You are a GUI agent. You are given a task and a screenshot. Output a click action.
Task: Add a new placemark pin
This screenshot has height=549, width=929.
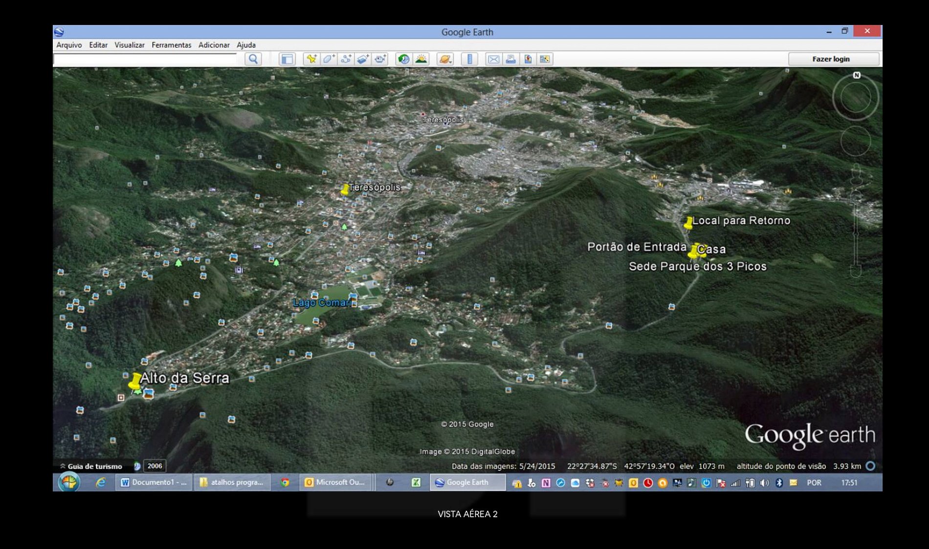[311, 59]
